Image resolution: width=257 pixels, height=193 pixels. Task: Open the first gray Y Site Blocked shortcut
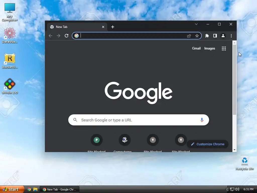point(153,140)
